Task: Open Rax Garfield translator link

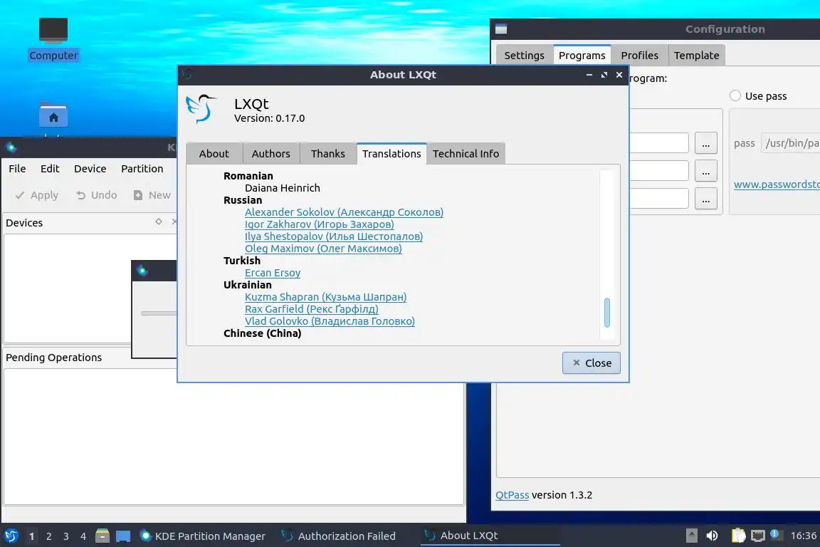Action: click(x=312, y=309)
